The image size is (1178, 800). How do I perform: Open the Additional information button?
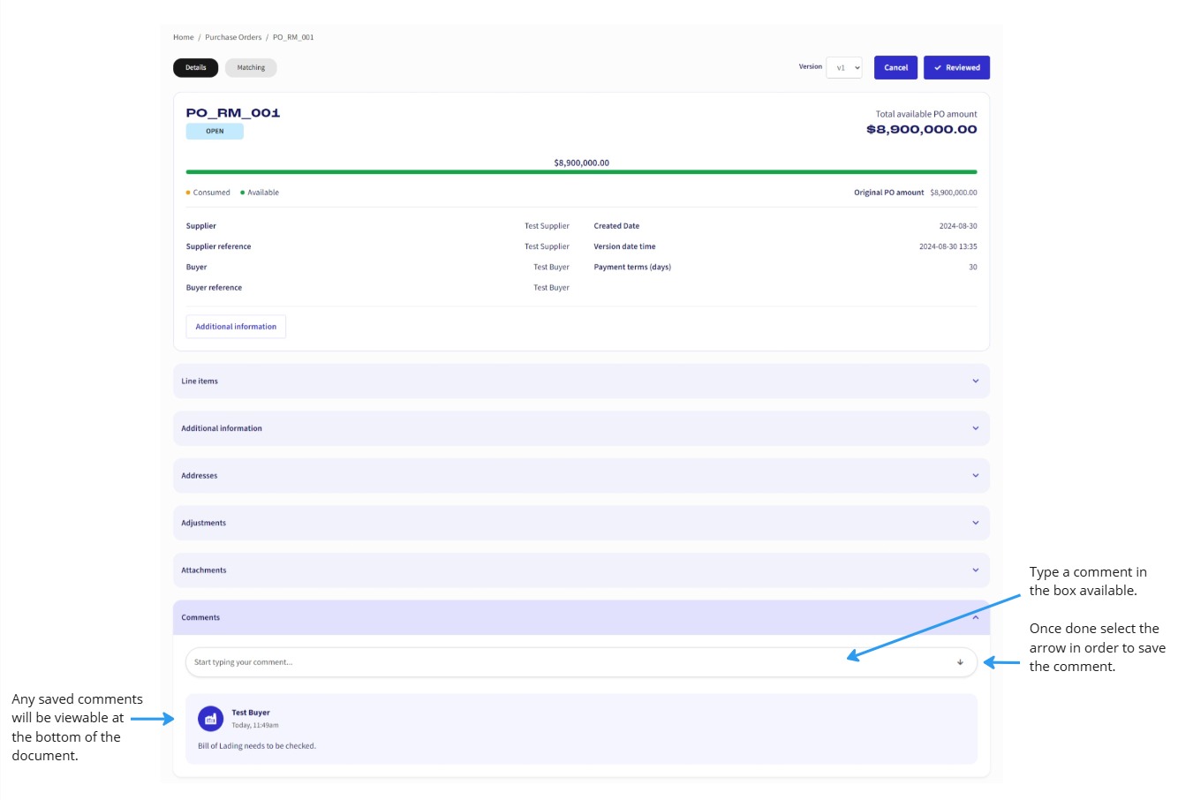236,327
